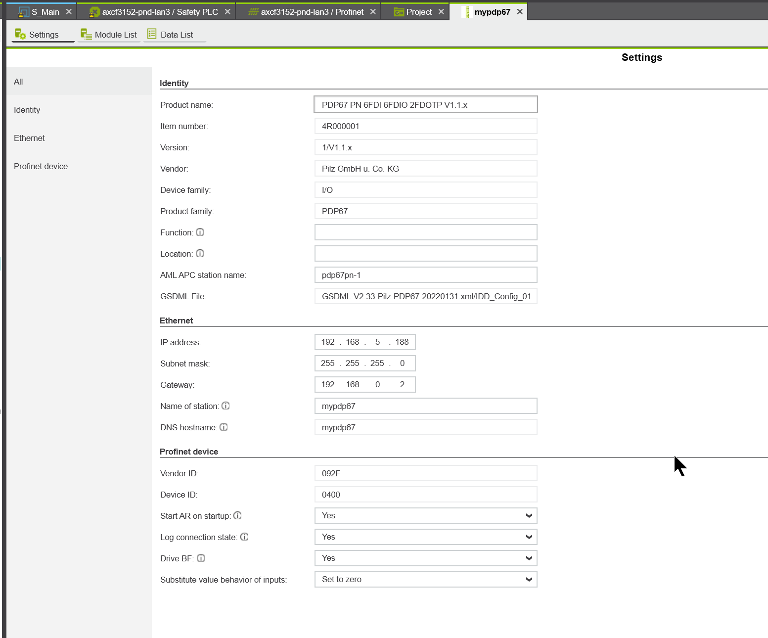This screenshot has width=768, height=638.
Task: Click the Location input field
Action: [426, 253]
